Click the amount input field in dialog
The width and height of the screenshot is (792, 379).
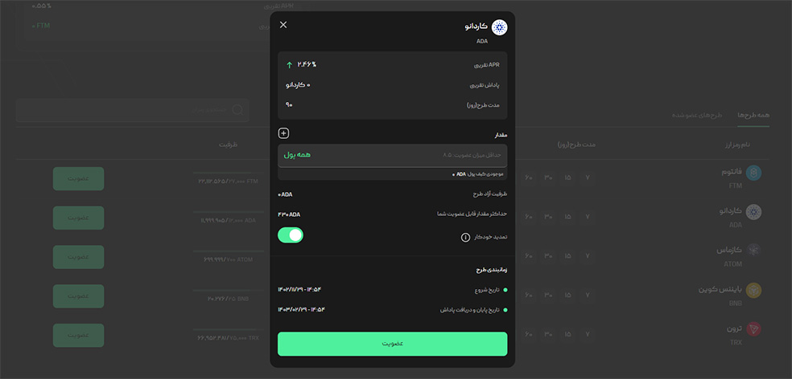pyautogui.click(x=393, y=155)
